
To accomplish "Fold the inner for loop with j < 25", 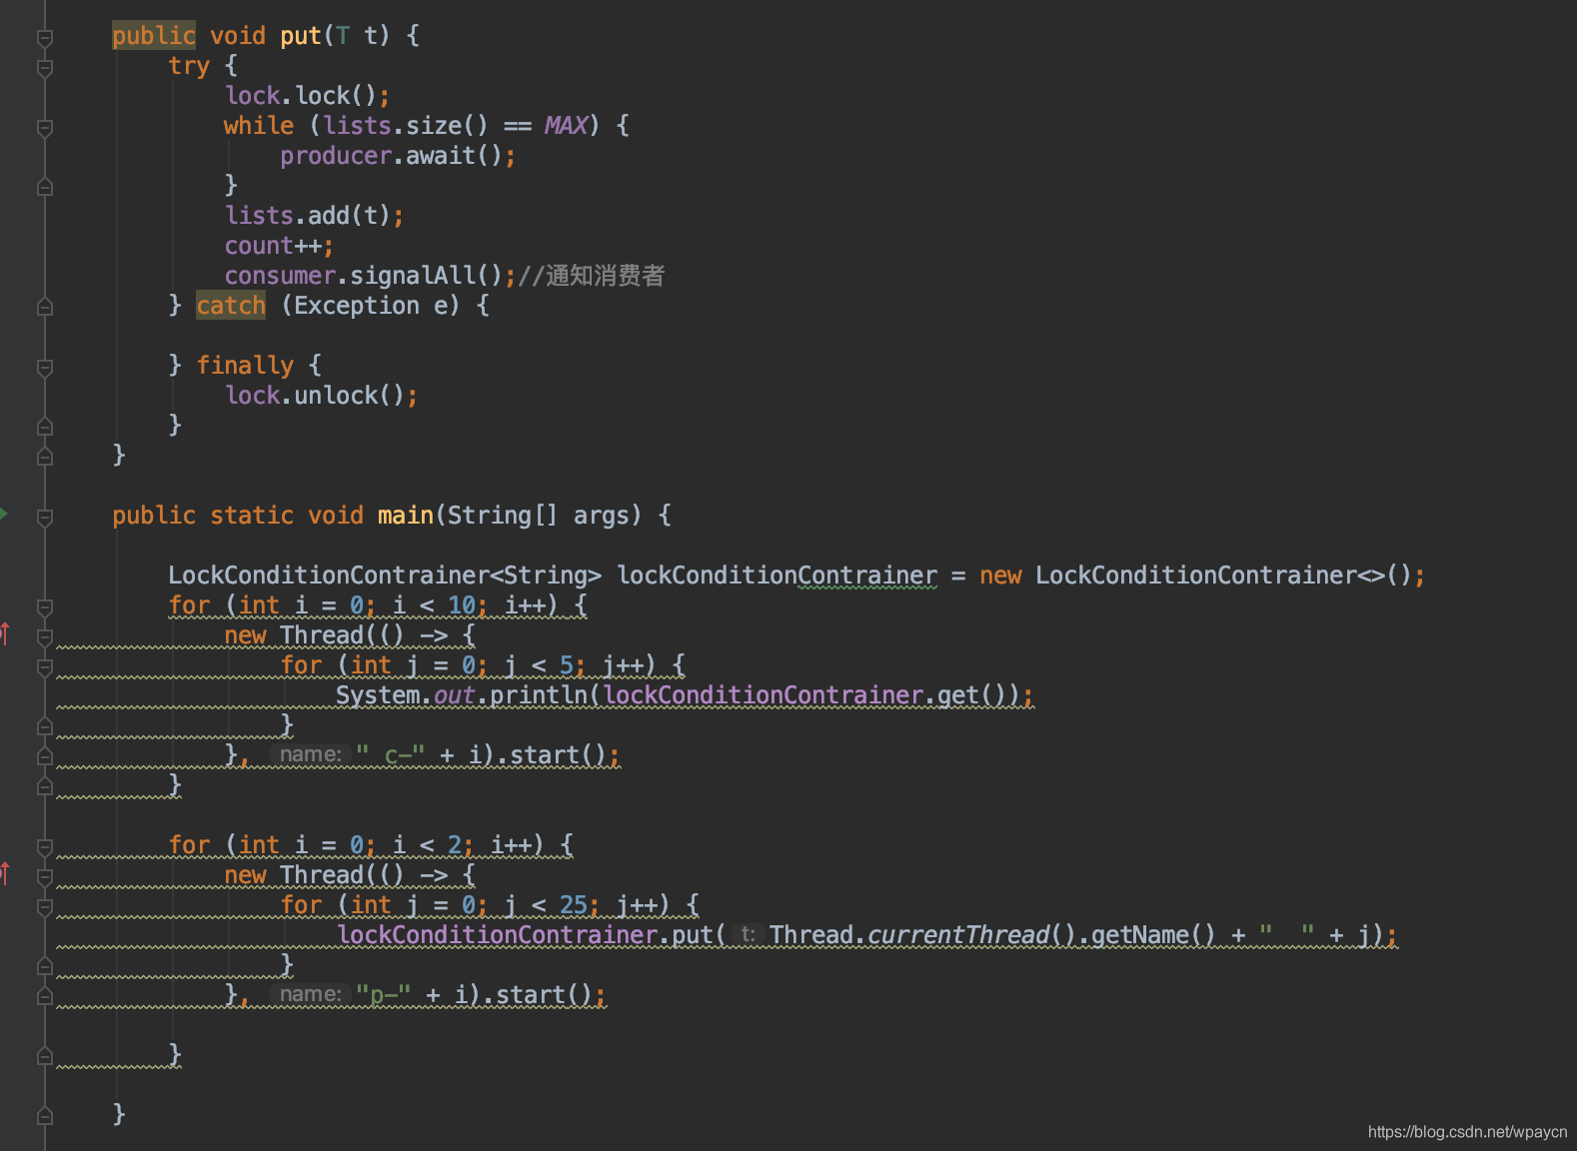I will click(44, 907).
